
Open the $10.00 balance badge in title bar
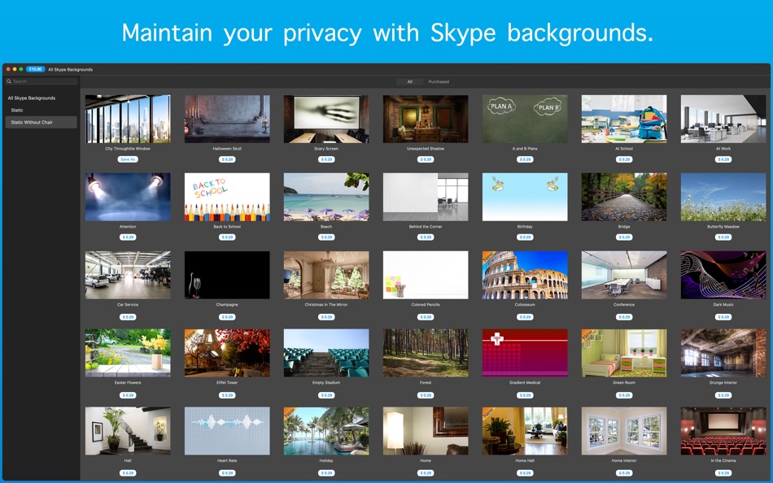click(x=35, y=69)
